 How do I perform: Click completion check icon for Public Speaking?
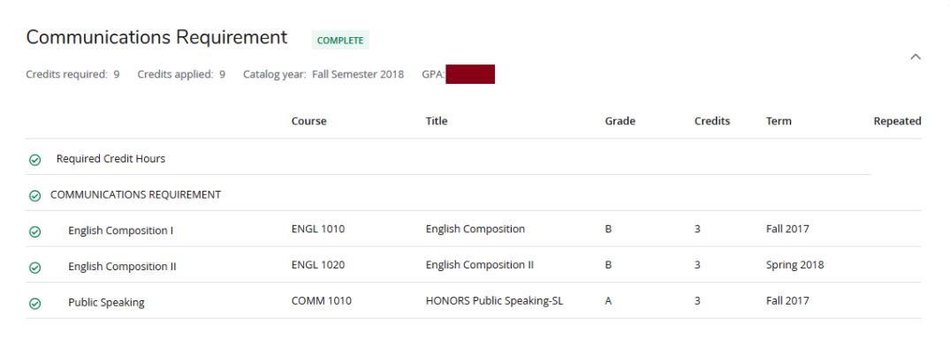[34, 303]
